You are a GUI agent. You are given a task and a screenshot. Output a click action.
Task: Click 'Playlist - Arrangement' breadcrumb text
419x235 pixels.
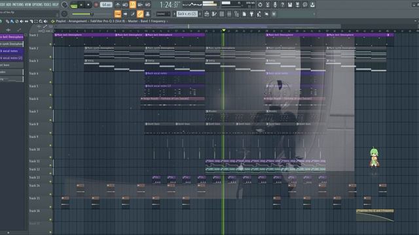click(71, 22)
